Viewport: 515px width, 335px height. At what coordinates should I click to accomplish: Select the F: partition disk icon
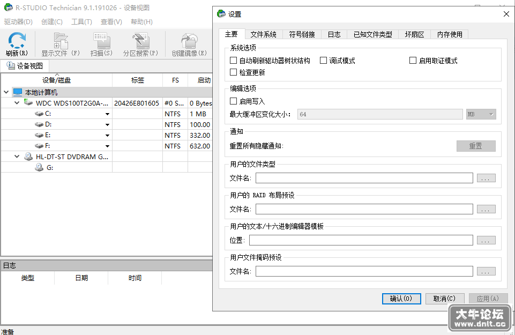click(x=39, y=146)
